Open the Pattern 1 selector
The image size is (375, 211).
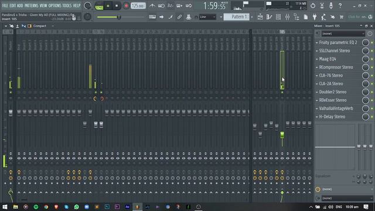[237, 17]
